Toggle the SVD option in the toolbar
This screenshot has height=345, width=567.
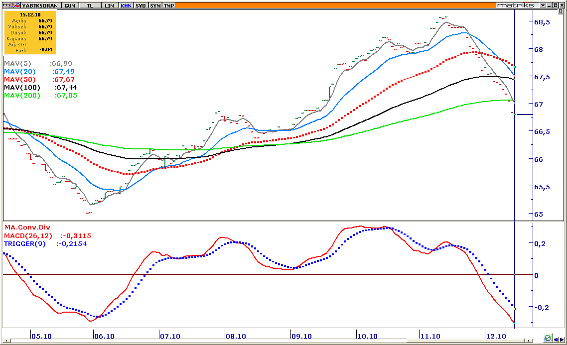pyautogui.click(x=141, y=5)
